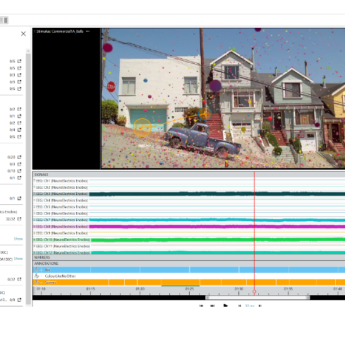Viewport: 345px width, 345px height.
Task: Click the timeline zoom range bar
Action: click(257, 298)
